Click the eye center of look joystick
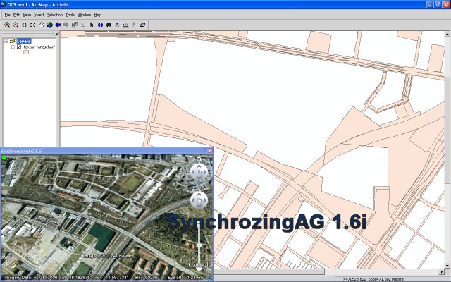This screenshot has width=451, height=282. tap(199, 172)
